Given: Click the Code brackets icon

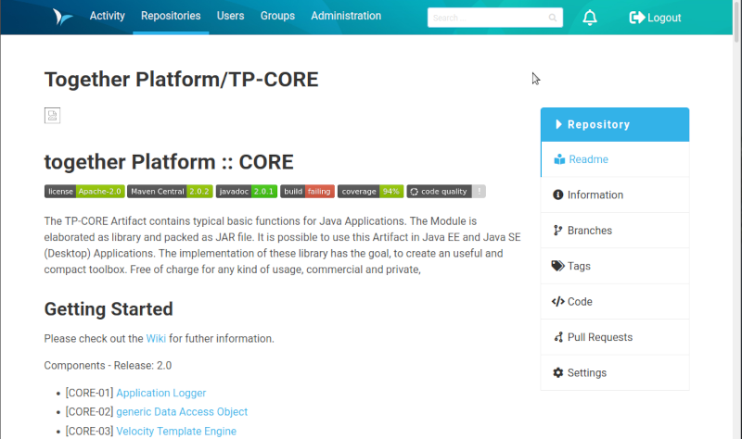Looking at the screenshot, I should 558,302.
